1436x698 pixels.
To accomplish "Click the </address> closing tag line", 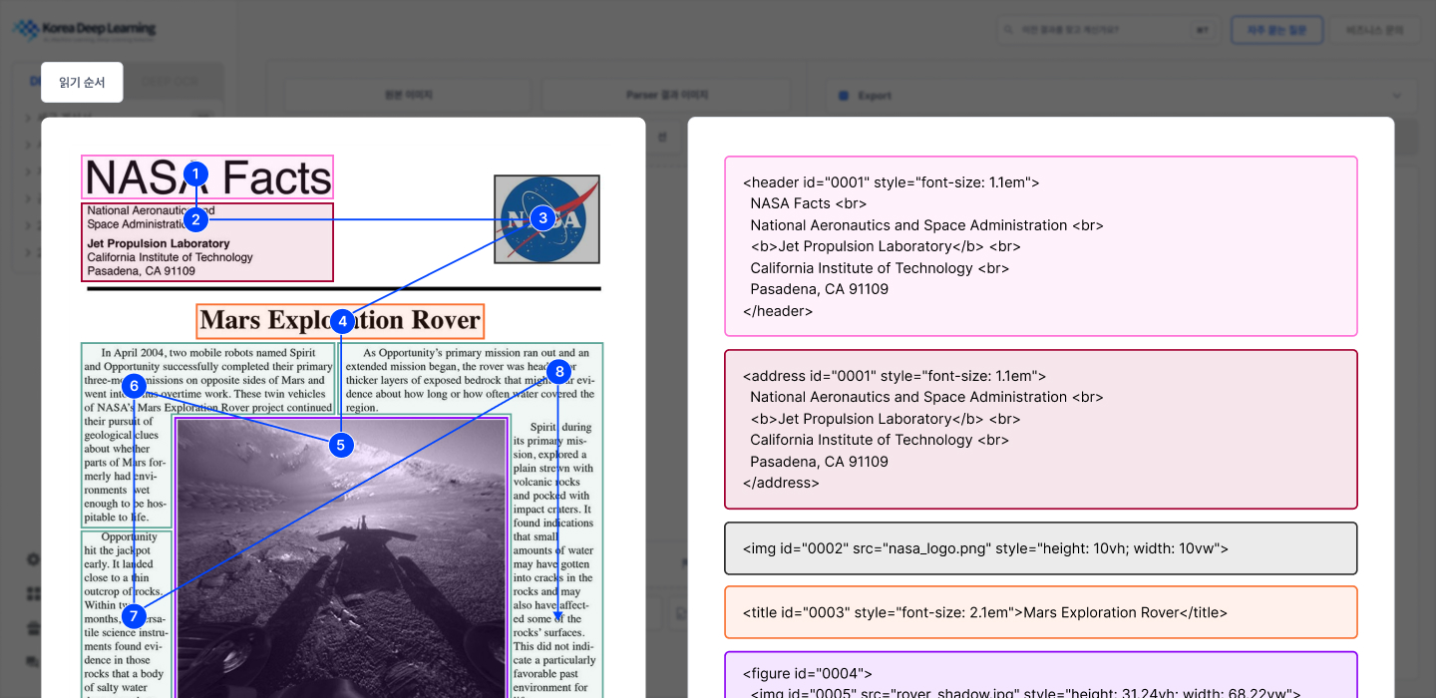I will (781, 483).
